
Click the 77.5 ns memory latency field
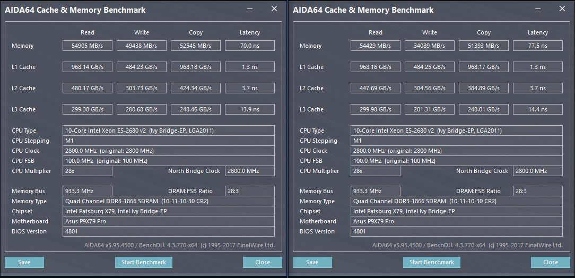coord(537,46)
